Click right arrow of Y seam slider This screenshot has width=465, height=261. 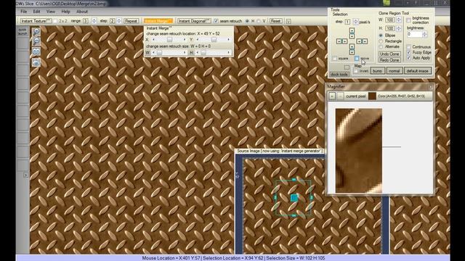[x=228, y=40]
